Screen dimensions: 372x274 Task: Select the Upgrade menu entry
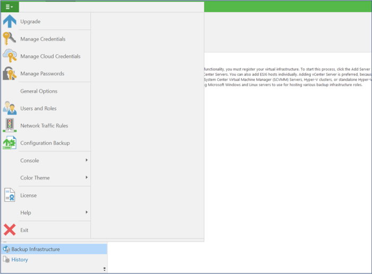pyautogui.click(x=30, y=22)
